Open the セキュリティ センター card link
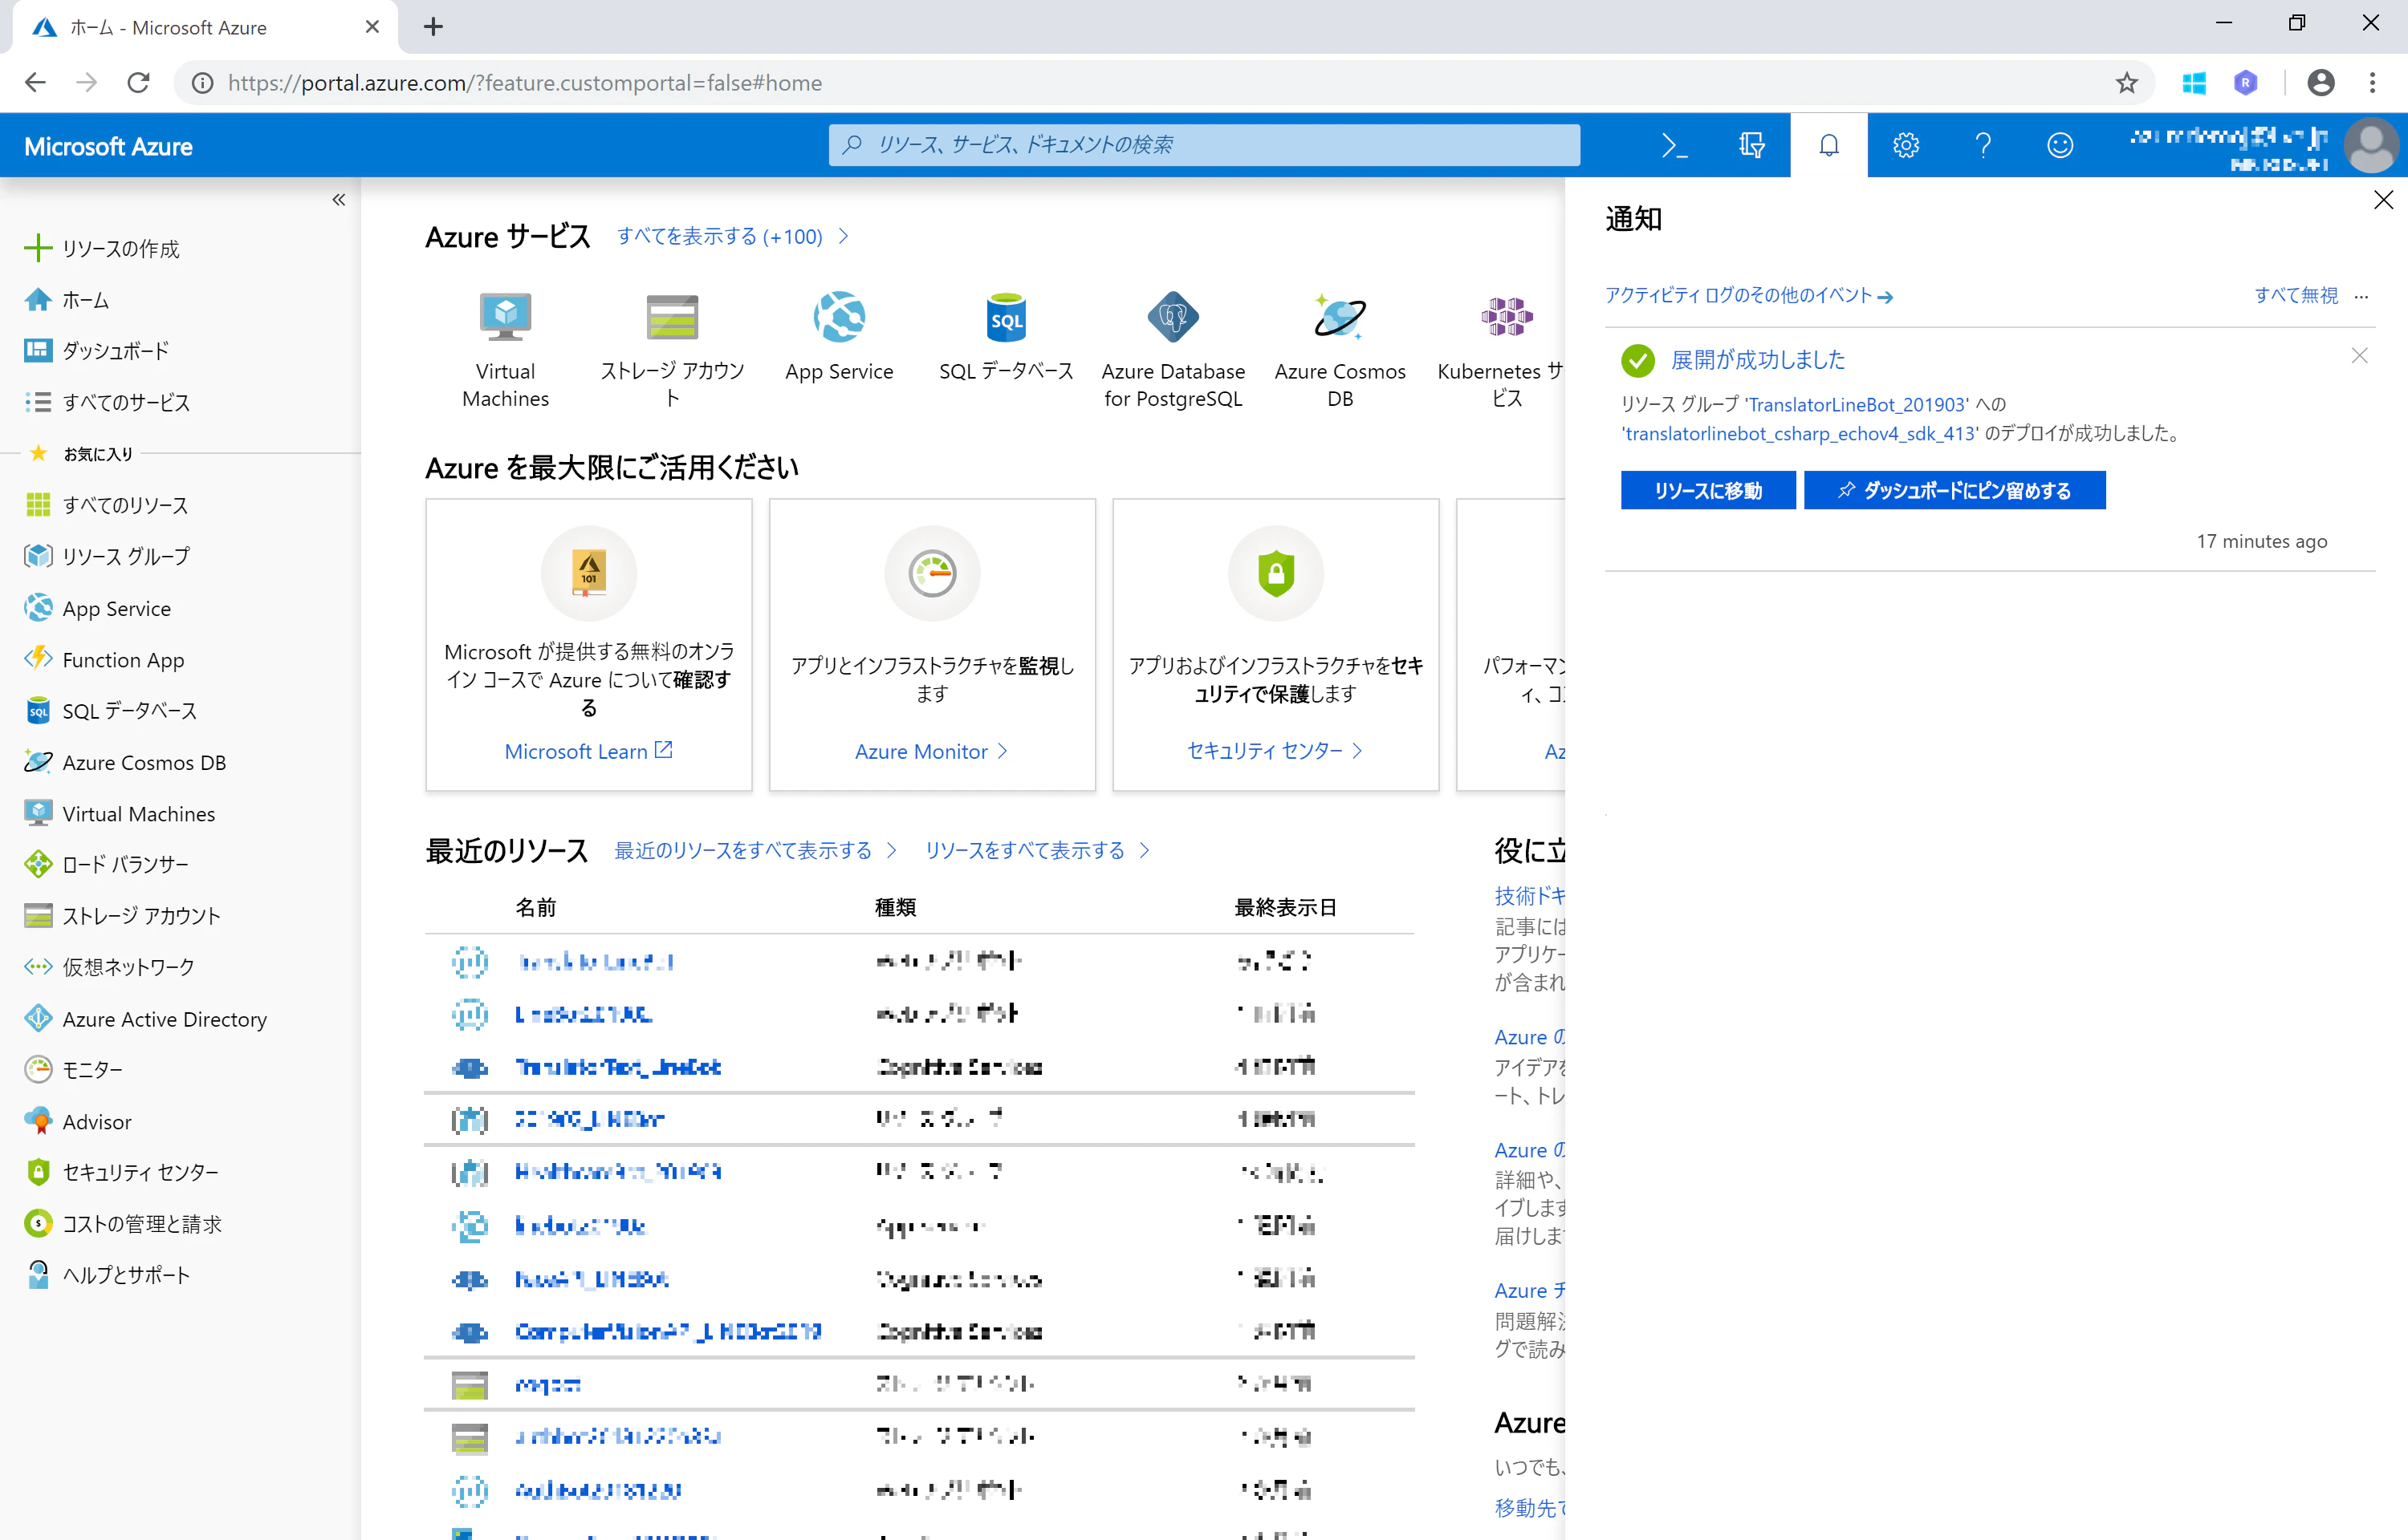This screenshot has width=2408, height=1540. (x=1275, y=751)
